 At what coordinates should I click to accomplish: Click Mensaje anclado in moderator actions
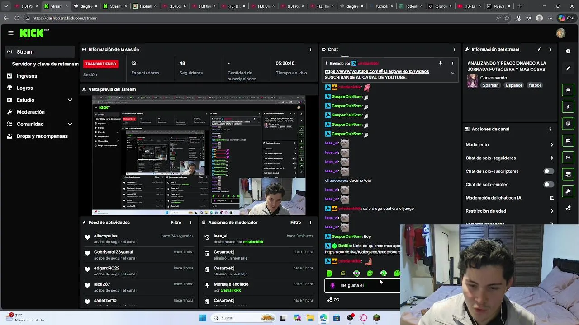[x=231, y=284]
